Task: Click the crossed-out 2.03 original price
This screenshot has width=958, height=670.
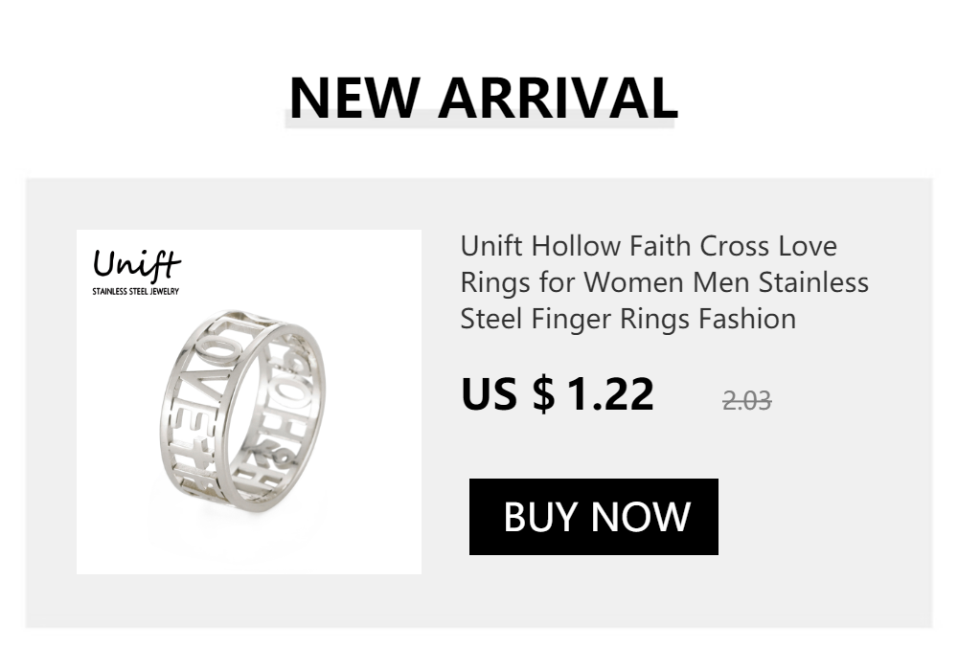Action: [x=747, y=400]
